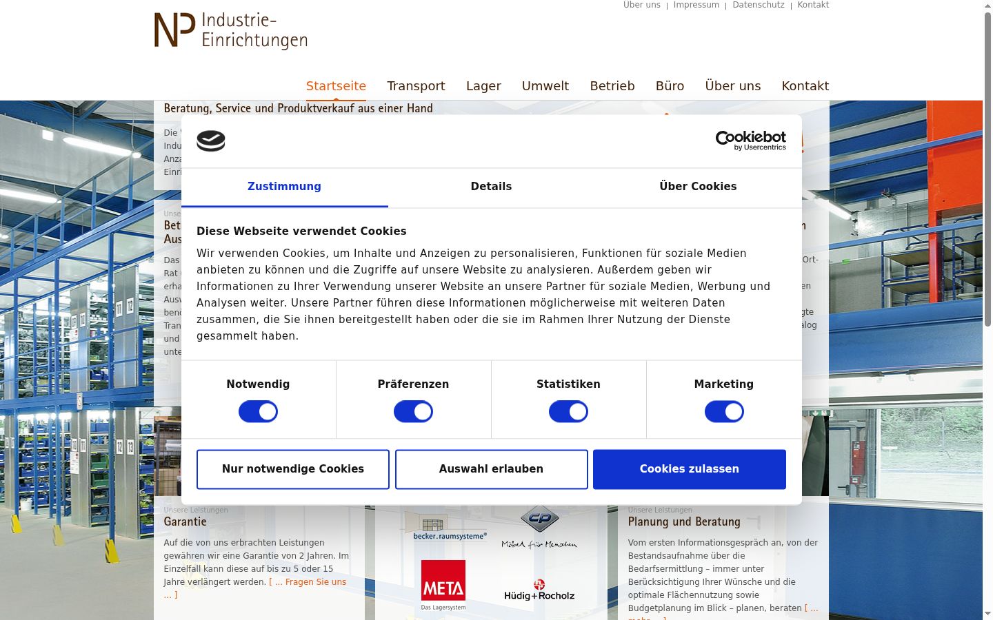993x620 pixels.
Task: Click the oval cookie dialog logo icon
Action: point(211,141)
